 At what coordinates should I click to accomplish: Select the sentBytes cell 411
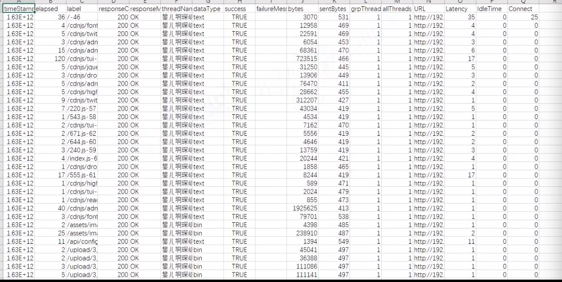click(x=334, y=84)
